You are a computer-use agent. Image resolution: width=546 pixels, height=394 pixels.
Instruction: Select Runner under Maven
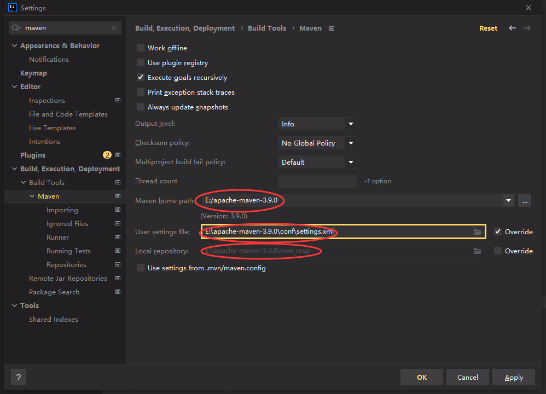point(57,237)
